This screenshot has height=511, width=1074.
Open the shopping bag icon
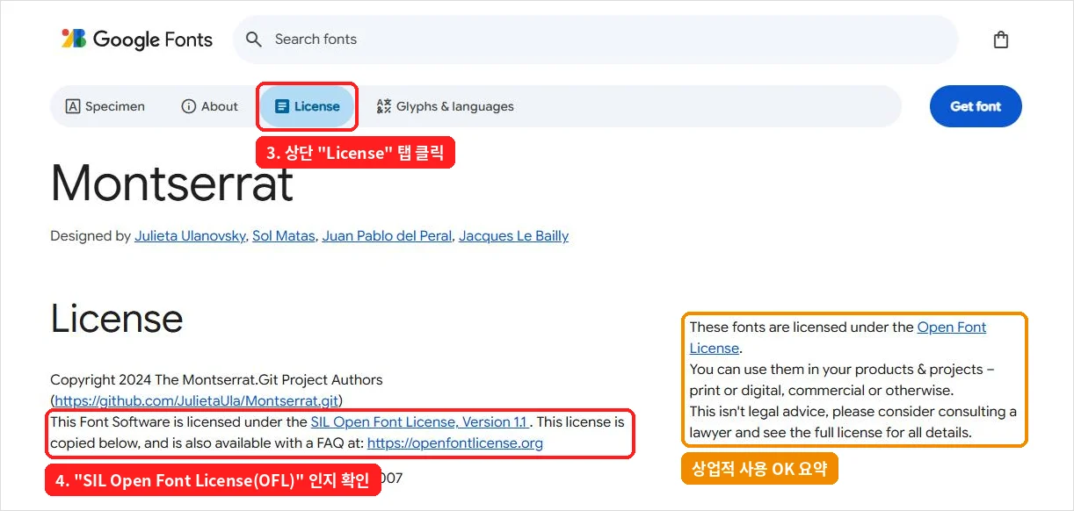tap(1000, 40)
